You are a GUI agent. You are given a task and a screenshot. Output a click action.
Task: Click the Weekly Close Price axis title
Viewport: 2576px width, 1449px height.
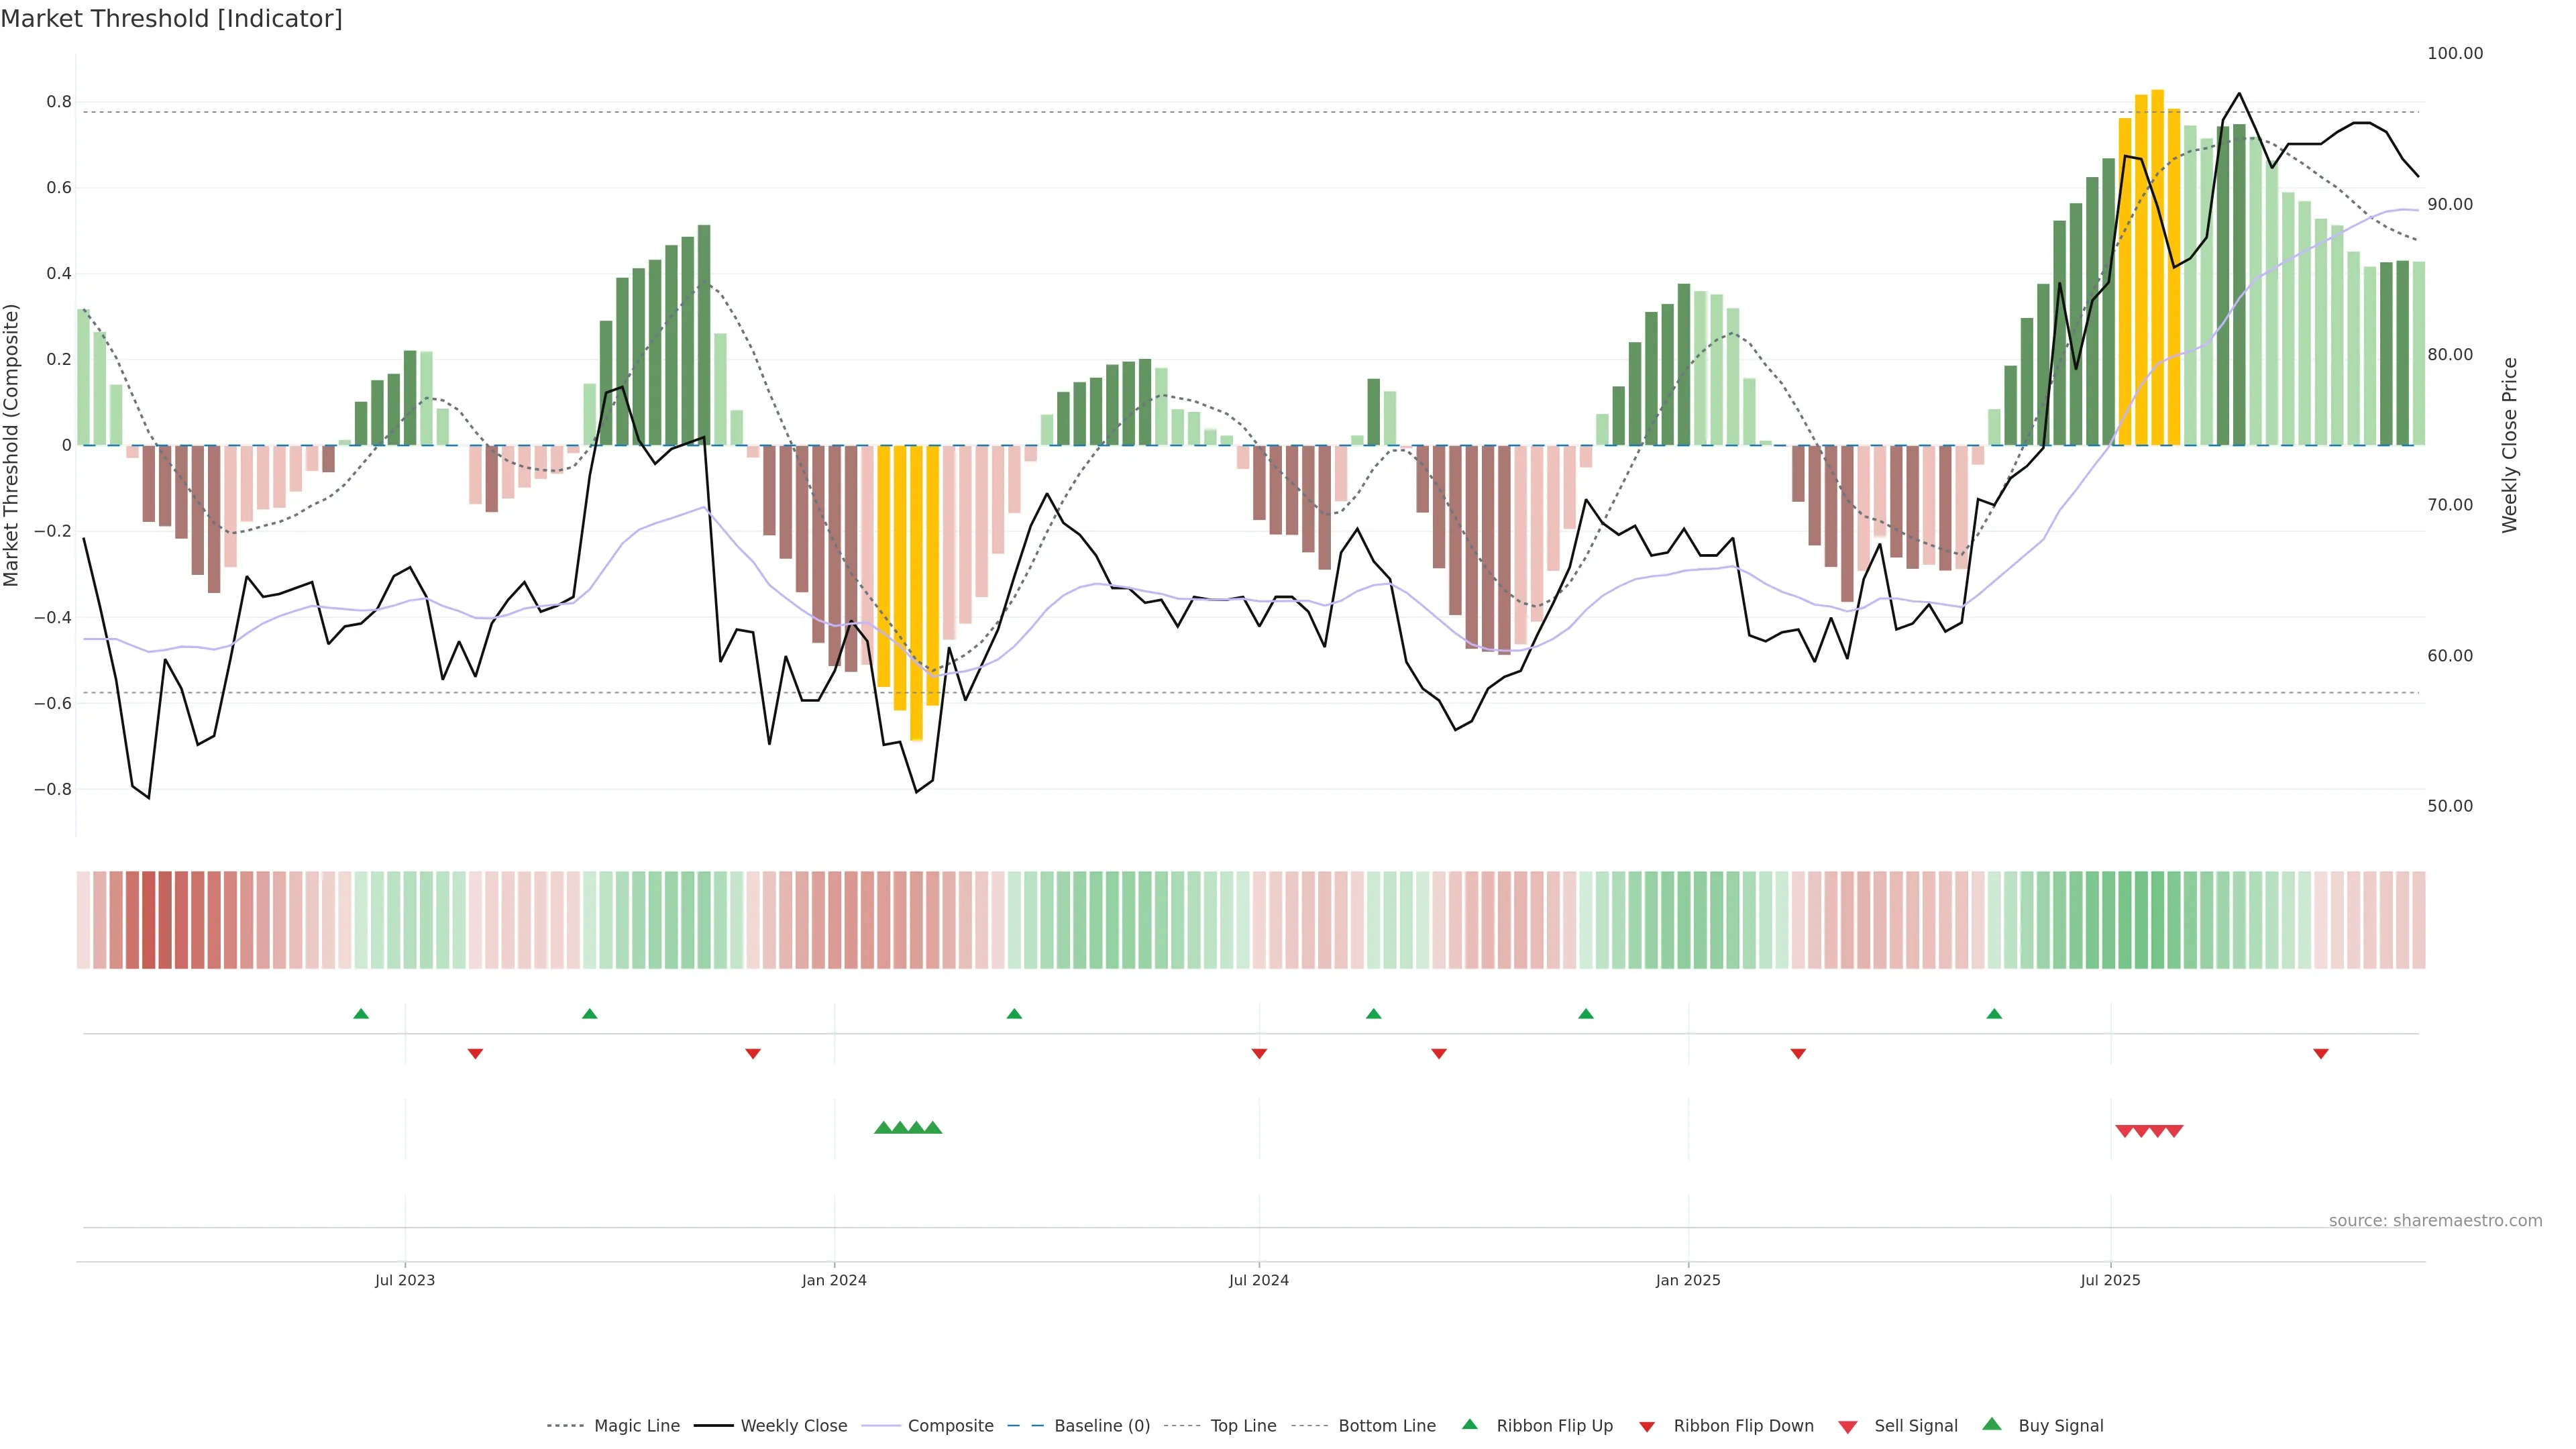(2509, 445)
